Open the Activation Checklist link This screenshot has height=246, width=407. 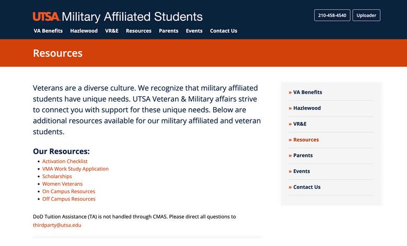point(65,161)
